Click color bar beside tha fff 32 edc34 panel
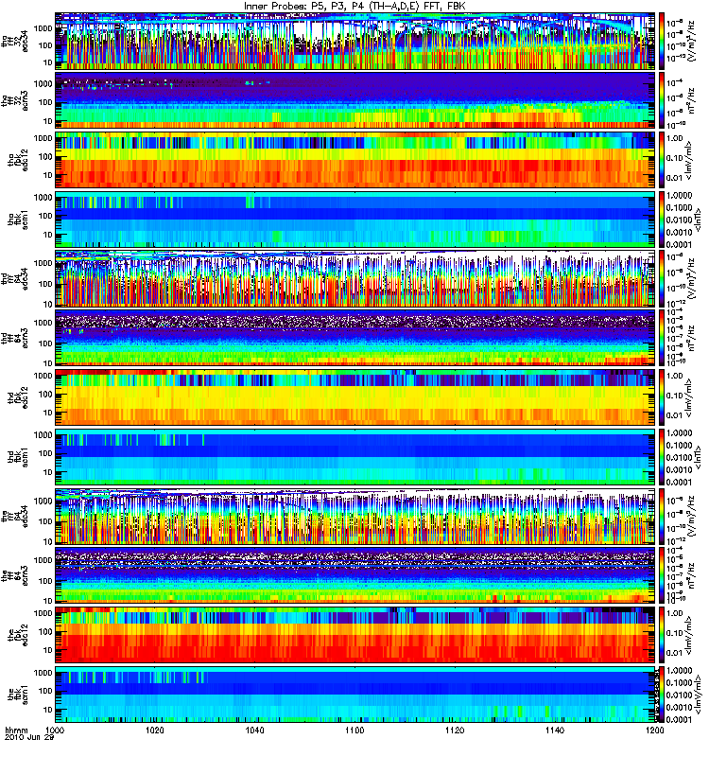 pos(662,41)
